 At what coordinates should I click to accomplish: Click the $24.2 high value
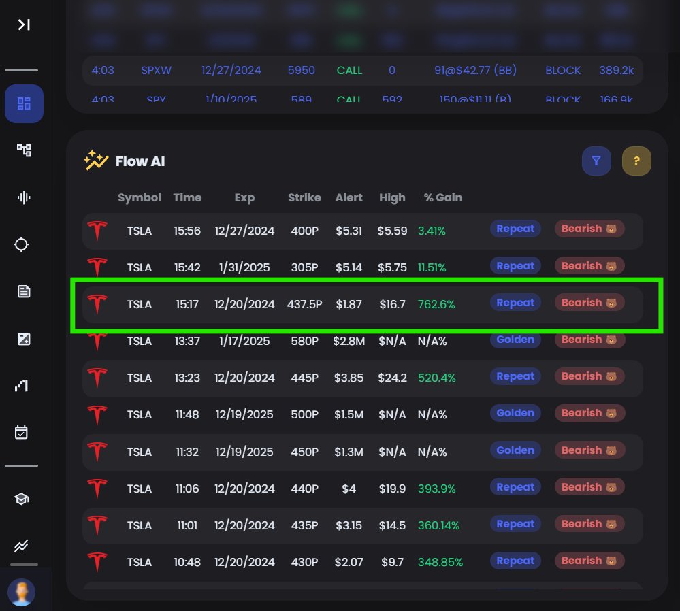point(392,378)
